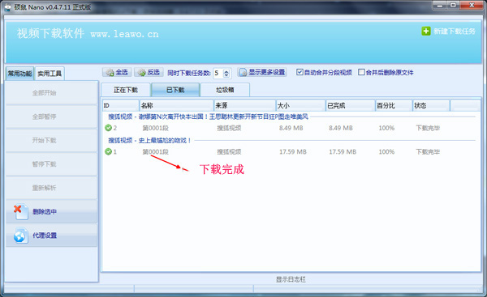This screenshot has width=487, height=297.
Task: Select the 常用功能 sidebar tab
Action: click(x=19, y=74)
